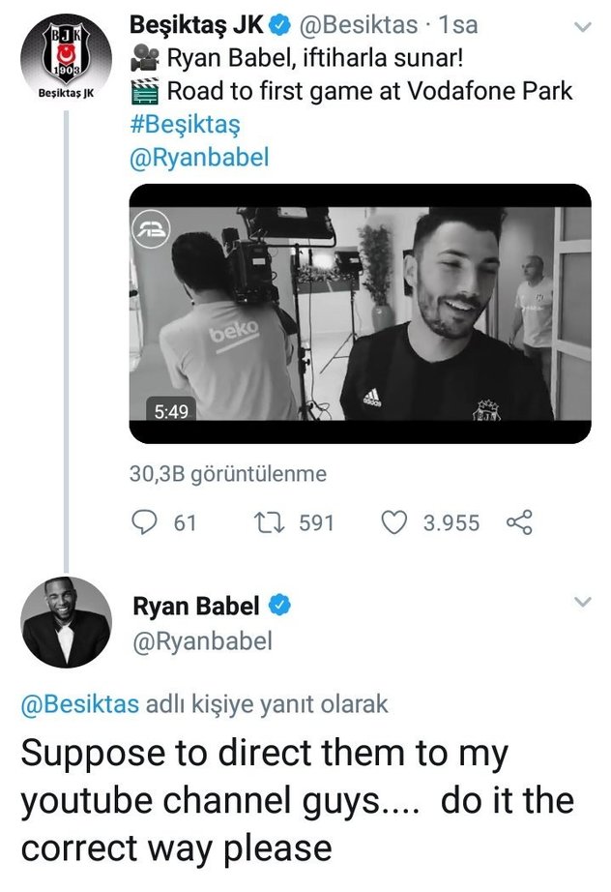611x892 pixels.
Task: Tap the AB logo watermark on the video
Action: [x=151, y=229]
